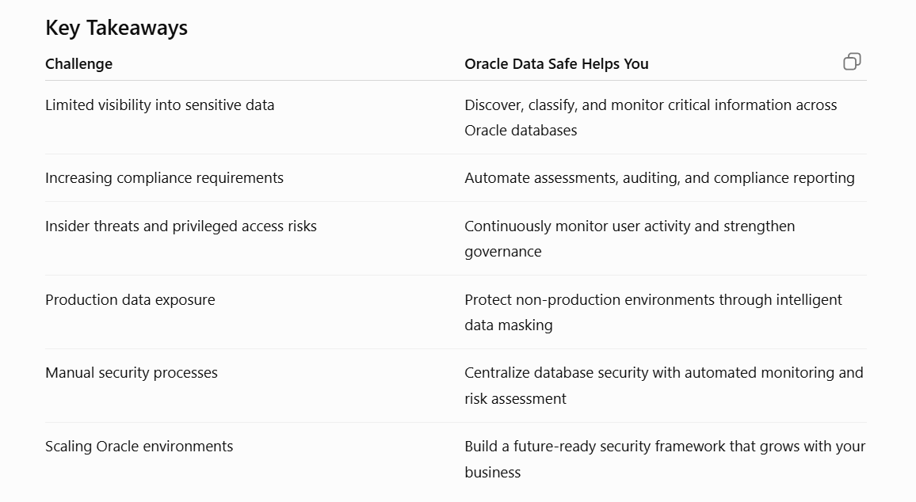Click 'Increasing compliance requirements' cell
Image resolution: width=916 pixels, height=502 pixels.
pyautogui.click(x=164, y=178)
